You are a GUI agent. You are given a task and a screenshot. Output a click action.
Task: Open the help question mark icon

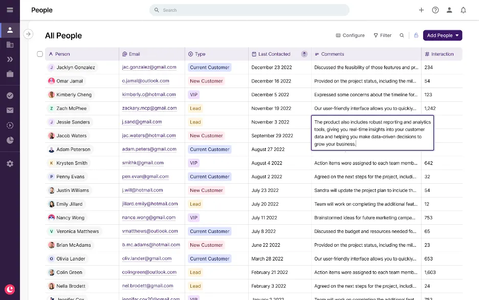pyautogui.click(x=436, y=10)
